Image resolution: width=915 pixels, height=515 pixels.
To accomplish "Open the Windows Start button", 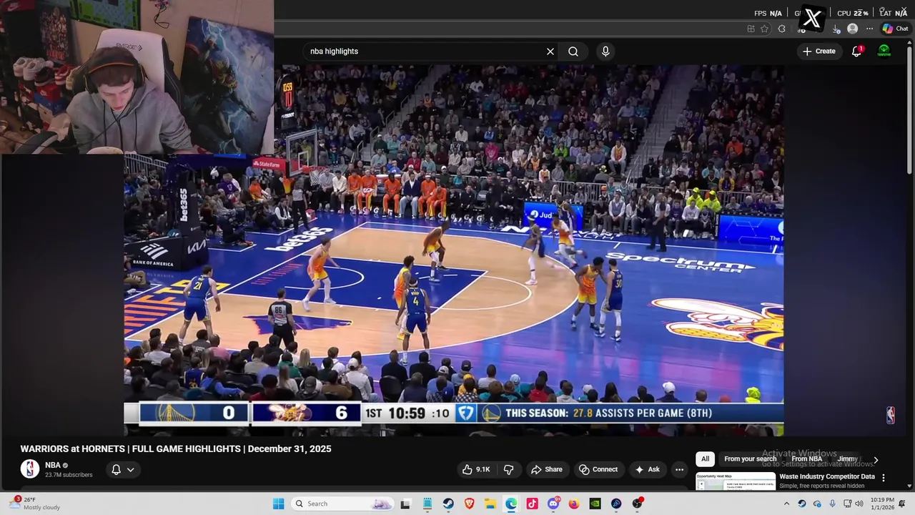I will pyautogui.click(x=278, y=504).
